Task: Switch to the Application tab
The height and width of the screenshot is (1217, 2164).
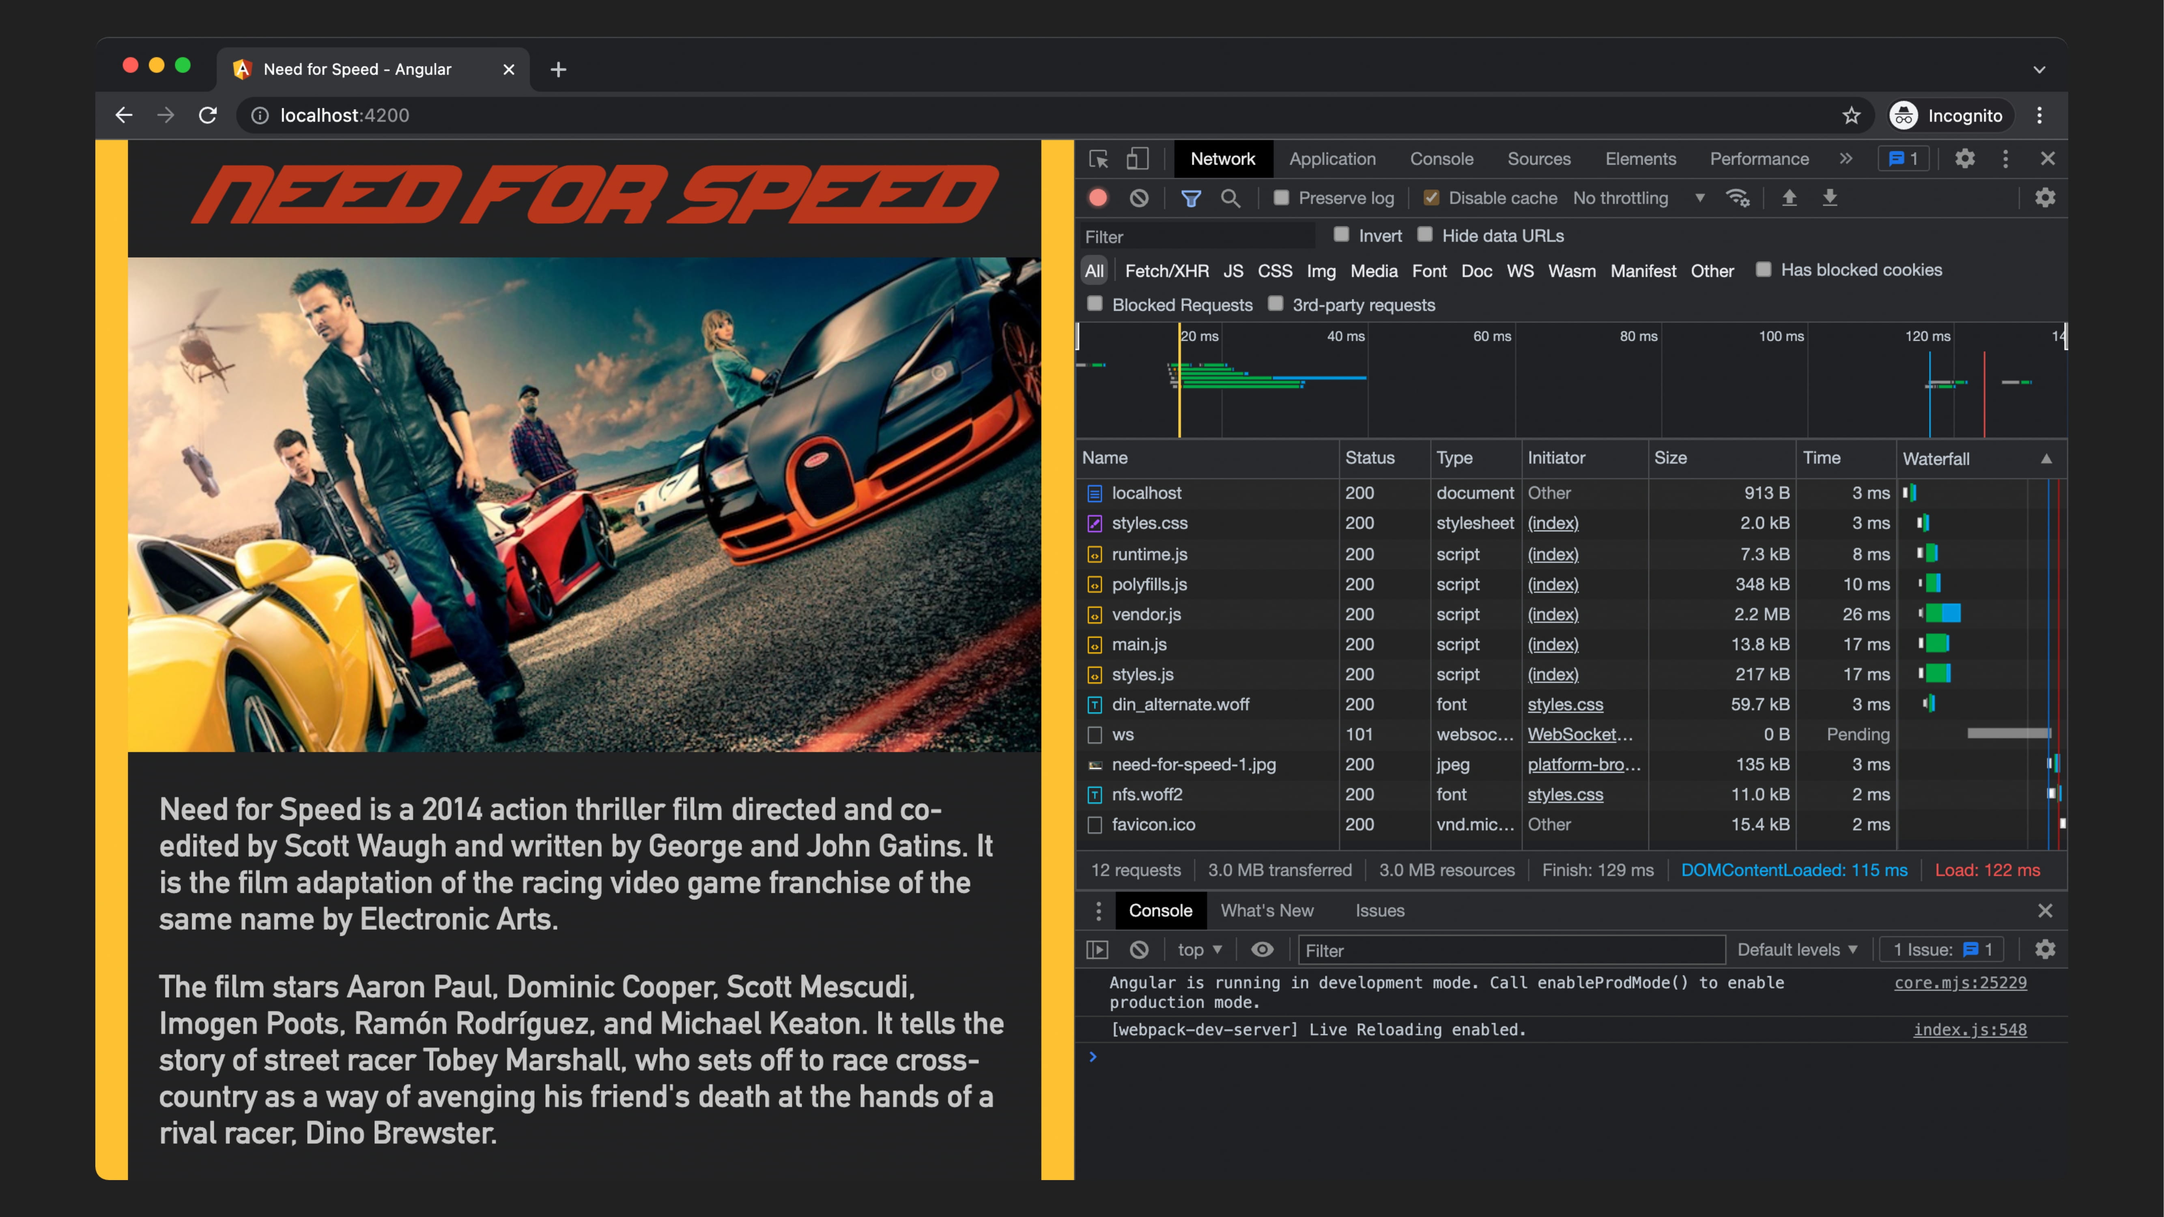Action: 1332,159
